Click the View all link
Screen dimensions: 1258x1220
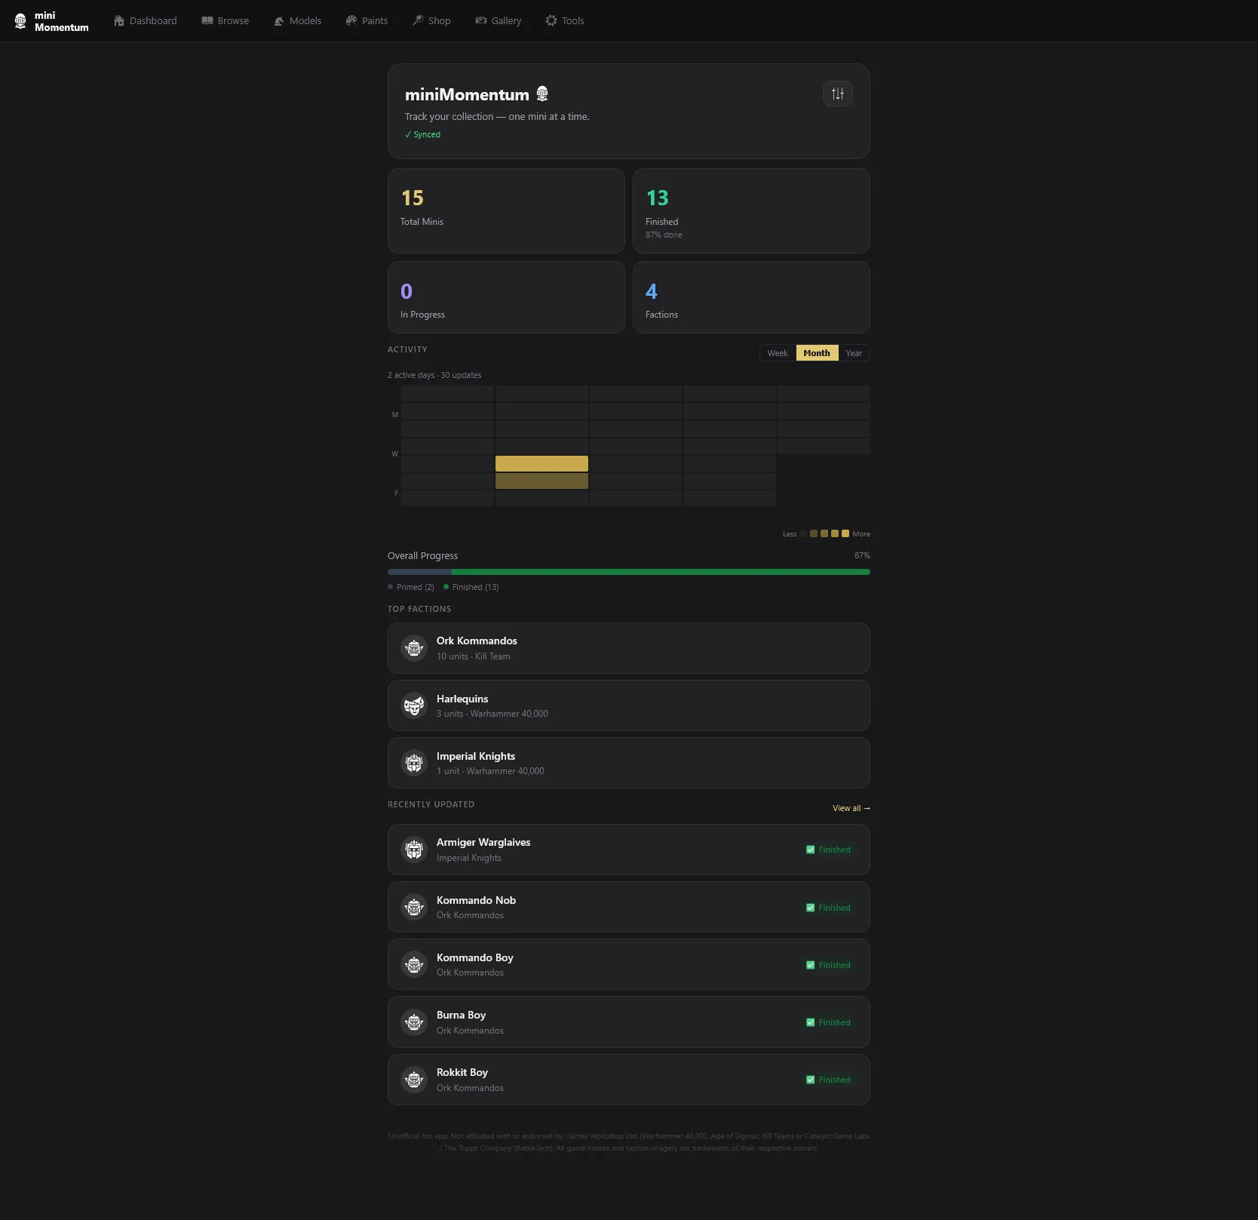(851, 808)
